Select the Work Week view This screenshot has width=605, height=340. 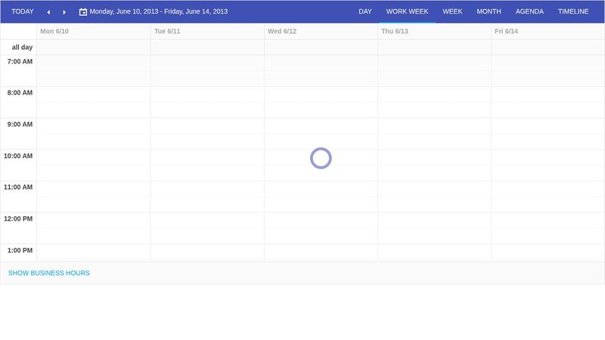click(407, 11)
